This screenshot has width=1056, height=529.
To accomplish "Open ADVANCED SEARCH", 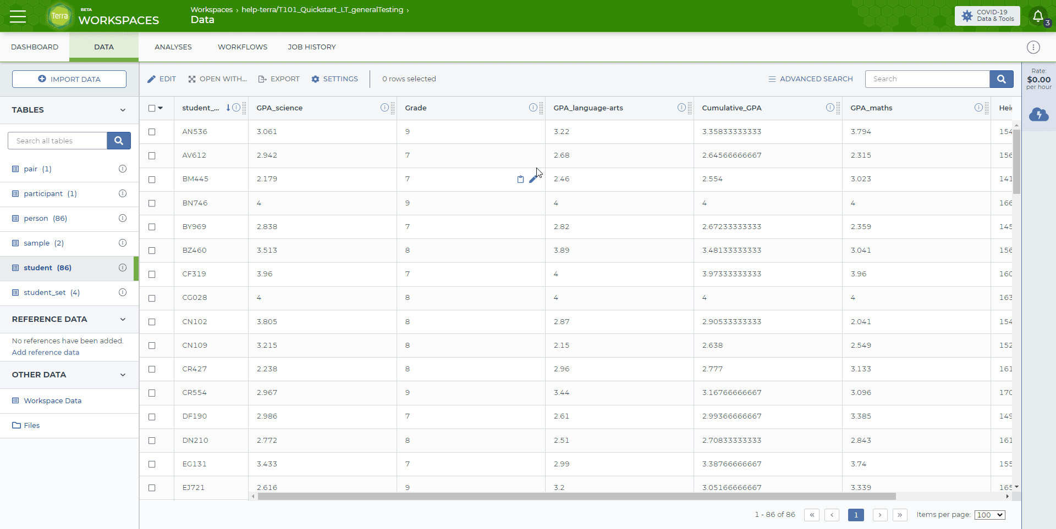I will point(811,79).
